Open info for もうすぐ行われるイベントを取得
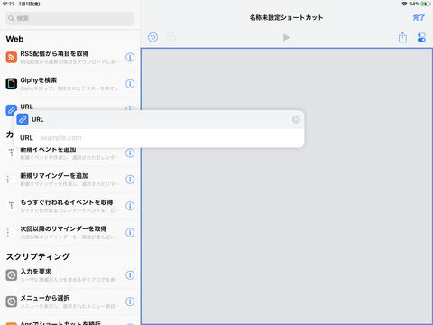This screenshot has width=433, height=325. coord(130,206)
